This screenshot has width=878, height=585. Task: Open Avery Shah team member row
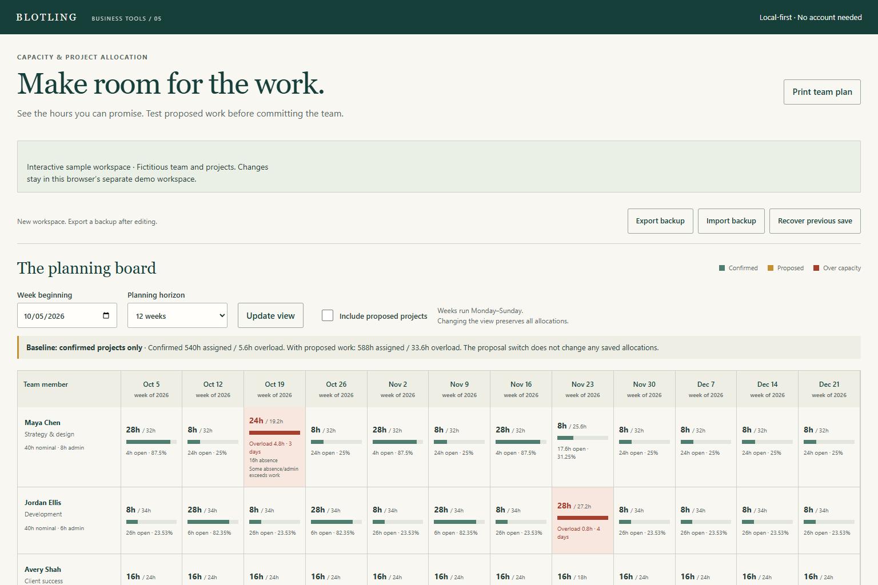tap(69, 570)
